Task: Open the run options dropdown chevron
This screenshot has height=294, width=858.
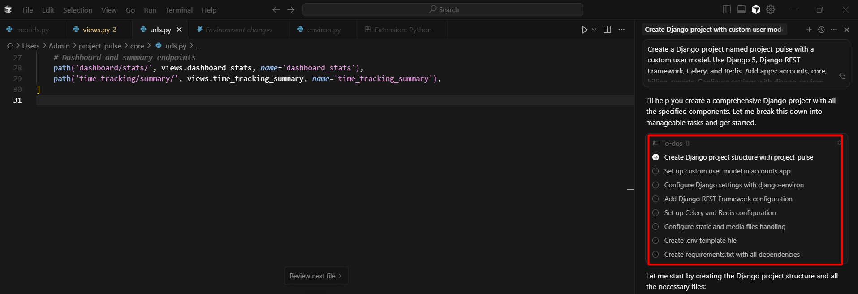Action: pyautogui.click(x=594, y=30)
